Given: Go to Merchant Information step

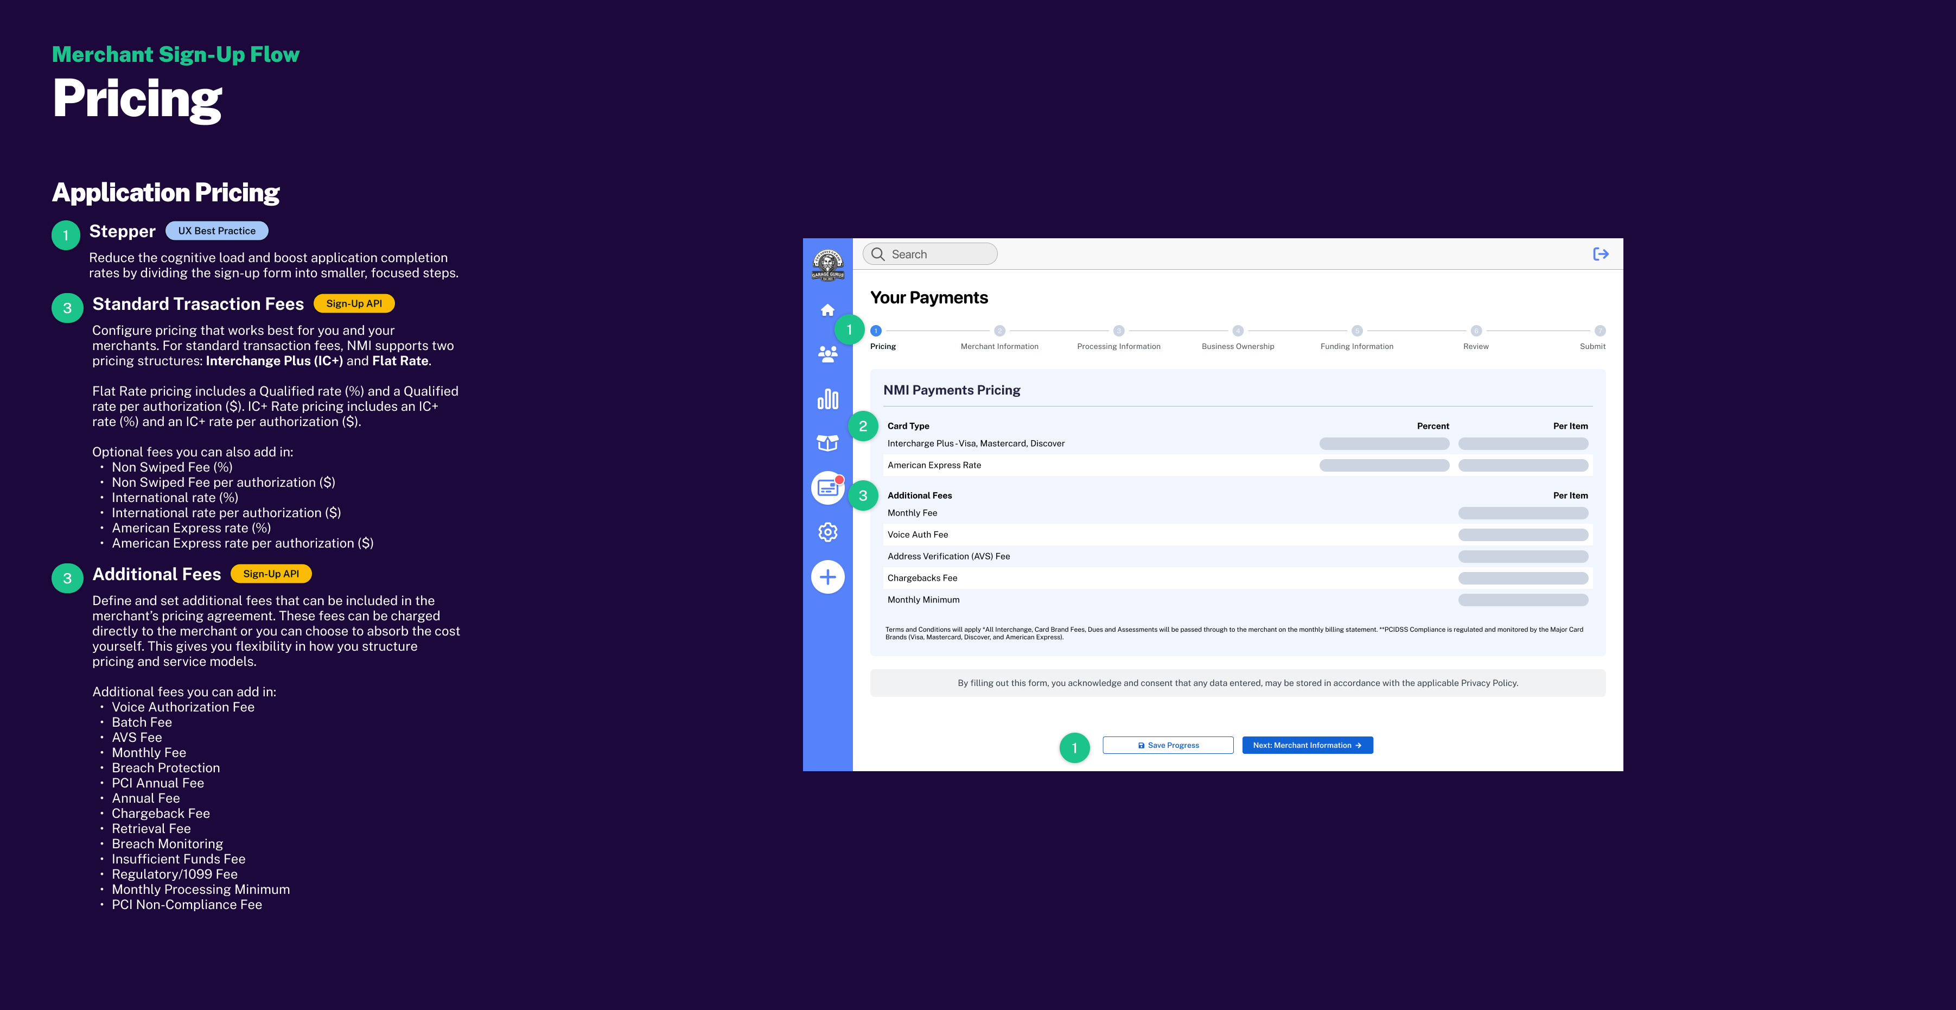Looking at the screenshot, I should (999, 331).
